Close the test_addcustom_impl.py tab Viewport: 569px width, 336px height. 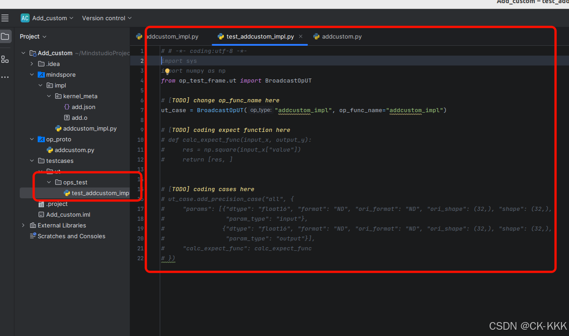[301, 36]
